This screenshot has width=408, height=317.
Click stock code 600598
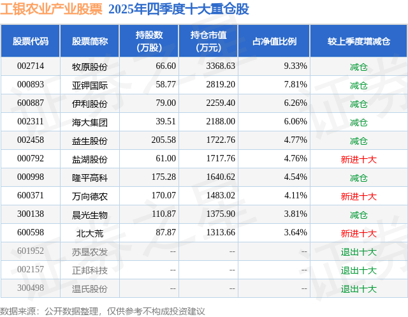point(31,232)
